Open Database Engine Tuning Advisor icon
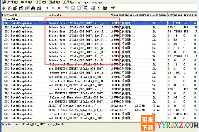 pos(99,8)
